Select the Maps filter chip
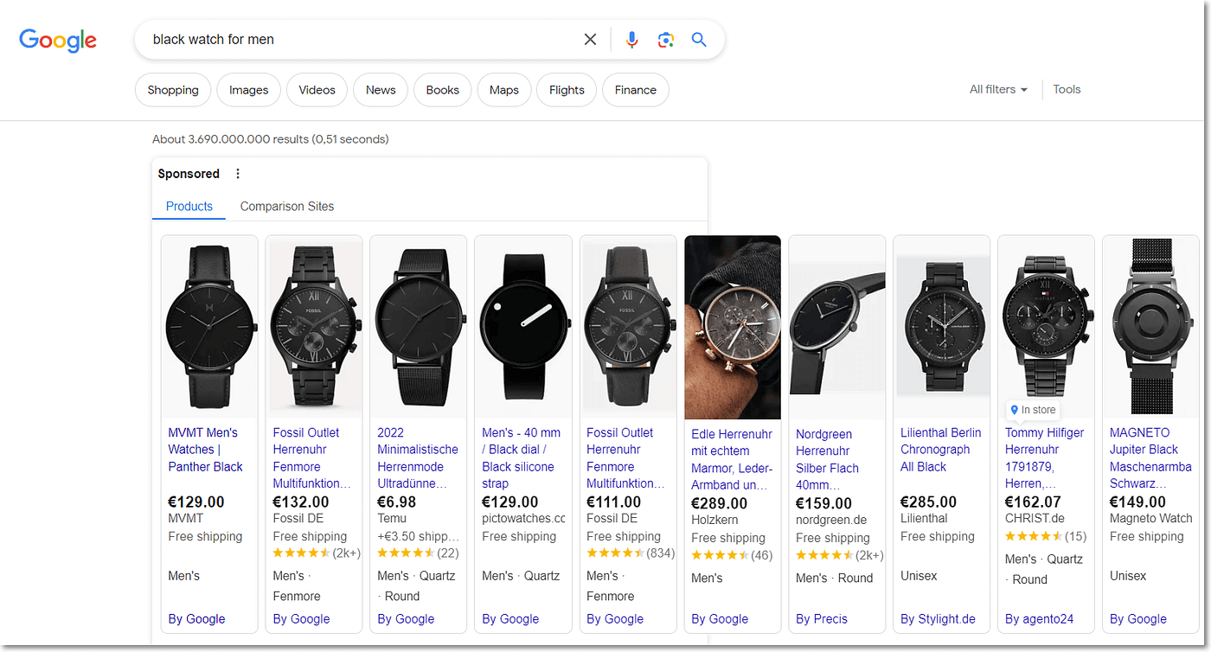This screenshot has width=1211, height=652. point(504,90)
